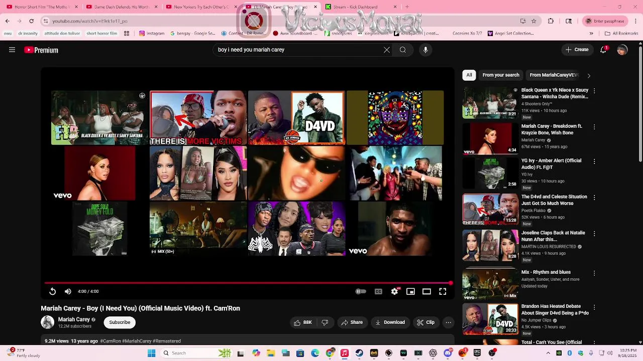Mute the video volume
This screenshot has height=361, width=643.
68,291
